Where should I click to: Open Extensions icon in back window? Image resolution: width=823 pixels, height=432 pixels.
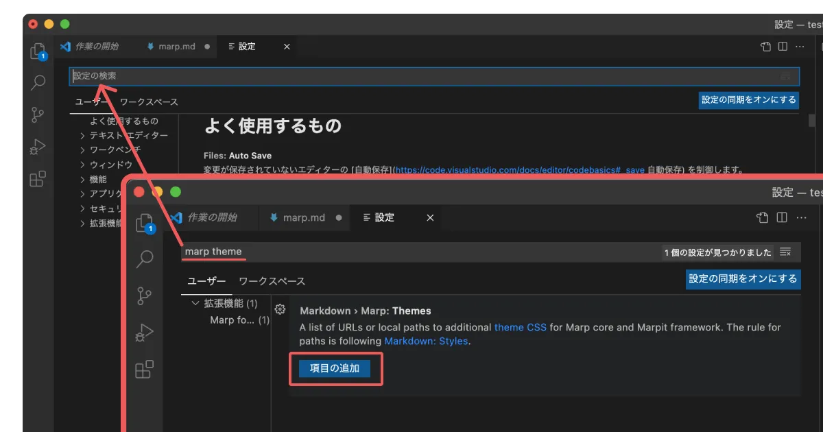tap(38, 179)
